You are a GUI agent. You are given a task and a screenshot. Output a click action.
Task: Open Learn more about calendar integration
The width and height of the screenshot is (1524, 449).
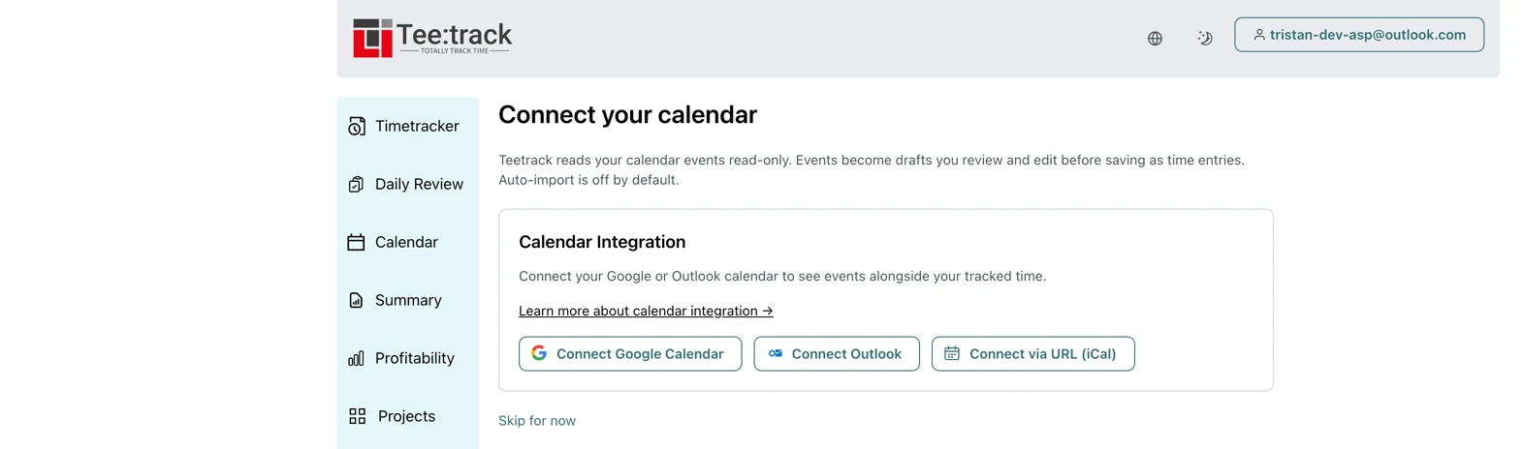coord(646,311)
